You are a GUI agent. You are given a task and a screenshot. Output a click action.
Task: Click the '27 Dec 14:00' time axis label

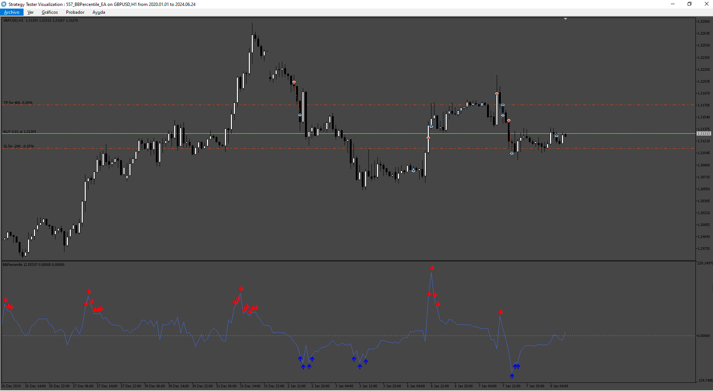coord(107,386)
